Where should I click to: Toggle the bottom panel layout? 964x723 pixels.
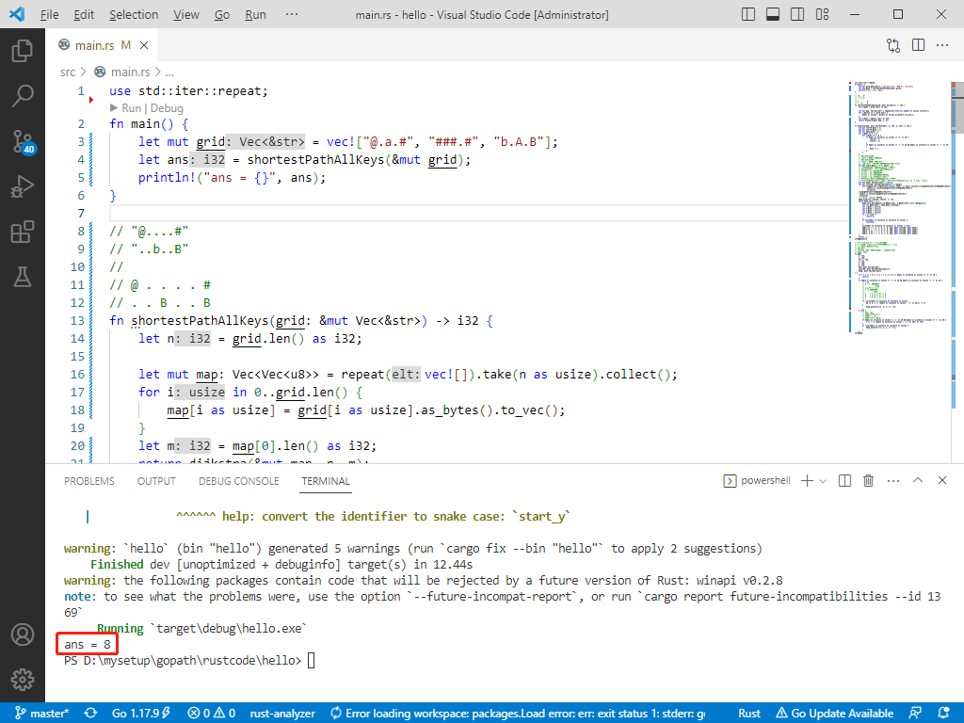click(x=773, y=14)
